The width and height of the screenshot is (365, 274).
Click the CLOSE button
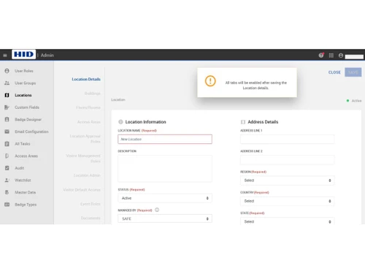334,72
